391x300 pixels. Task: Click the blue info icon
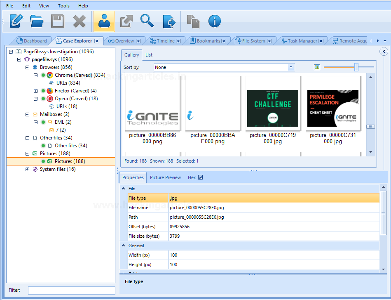[x=214, y=21]
